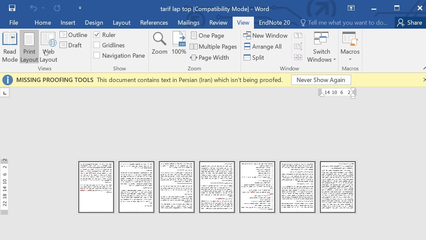
Task: Click Arrange All windows
Action: pos(263,47)
